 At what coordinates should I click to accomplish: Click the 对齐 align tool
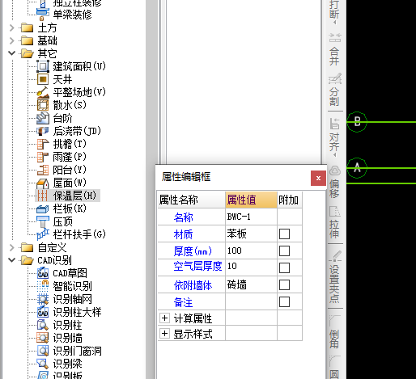(335, 137)
